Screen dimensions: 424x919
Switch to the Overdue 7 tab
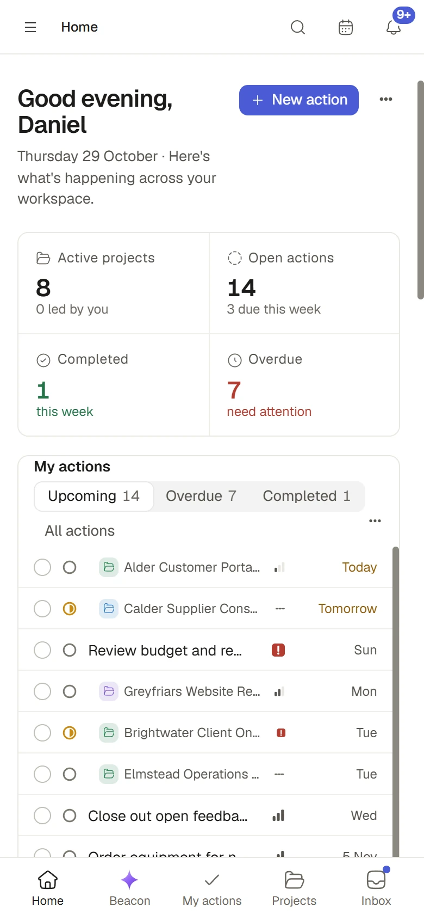click(201, 496)
